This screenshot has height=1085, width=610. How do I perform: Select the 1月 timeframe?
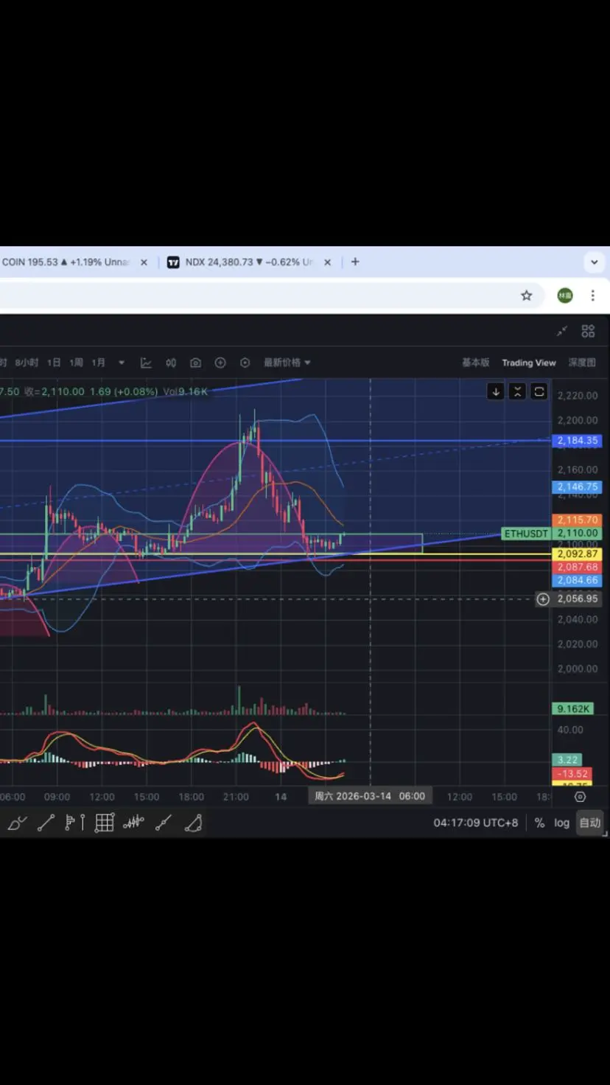(x=99, y=363)
